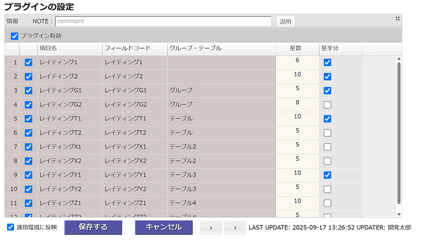The image size is (442, 244).
Task: Select the 項目名 column header
Action: (x=70, y=49)
